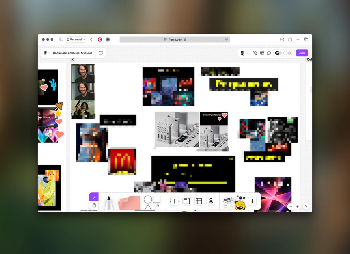Insert a table with the Table tool
This screenshot has height=254, width=350.
(199, 201)
